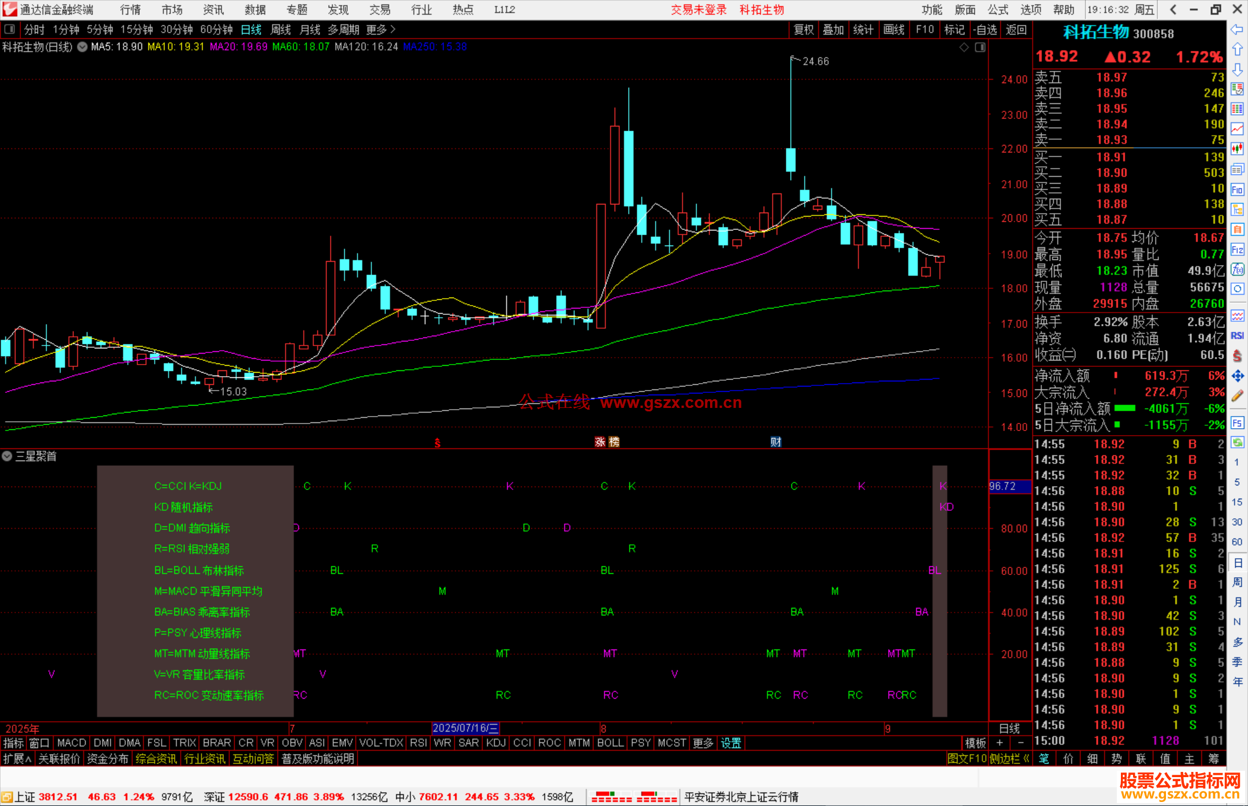The image size is (1248, 806).
Task: Open the 模板 template menu
Action: (x=975, y=743)
